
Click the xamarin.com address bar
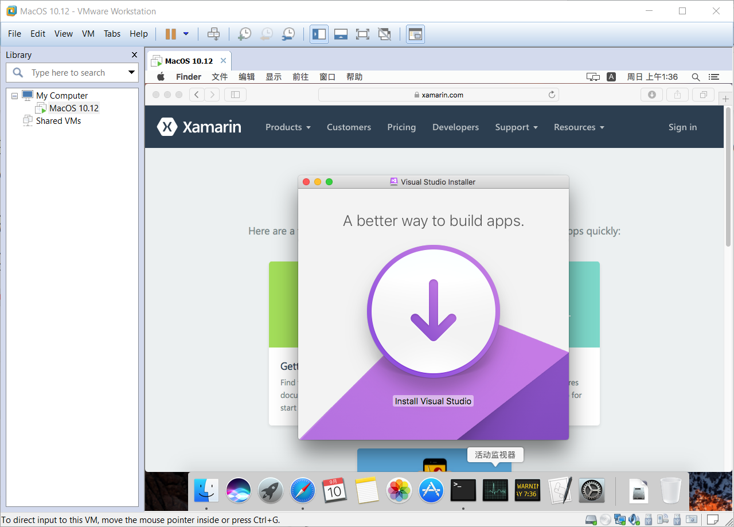click(x=438, y=95)
